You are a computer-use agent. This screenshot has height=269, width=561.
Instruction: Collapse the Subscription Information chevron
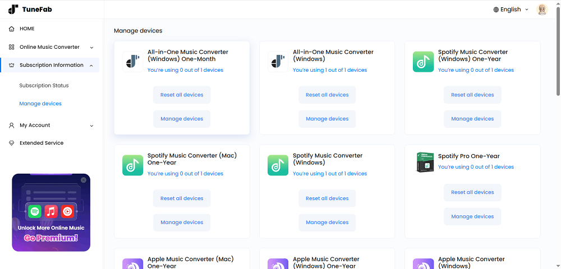coord(91,66)
